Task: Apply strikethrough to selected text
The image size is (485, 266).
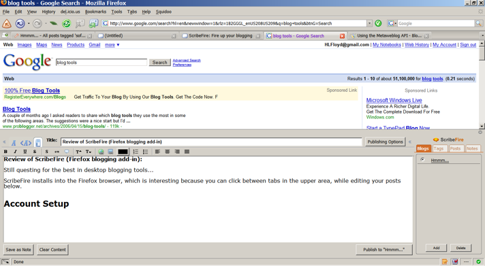Action: point(35,152)
